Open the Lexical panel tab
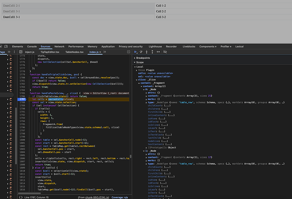This screenshot has height=199, width=292. point(239,46)
